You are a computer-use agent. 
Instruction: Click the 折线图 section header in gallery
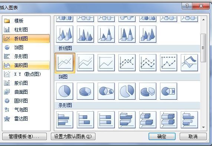click(127, 48)
